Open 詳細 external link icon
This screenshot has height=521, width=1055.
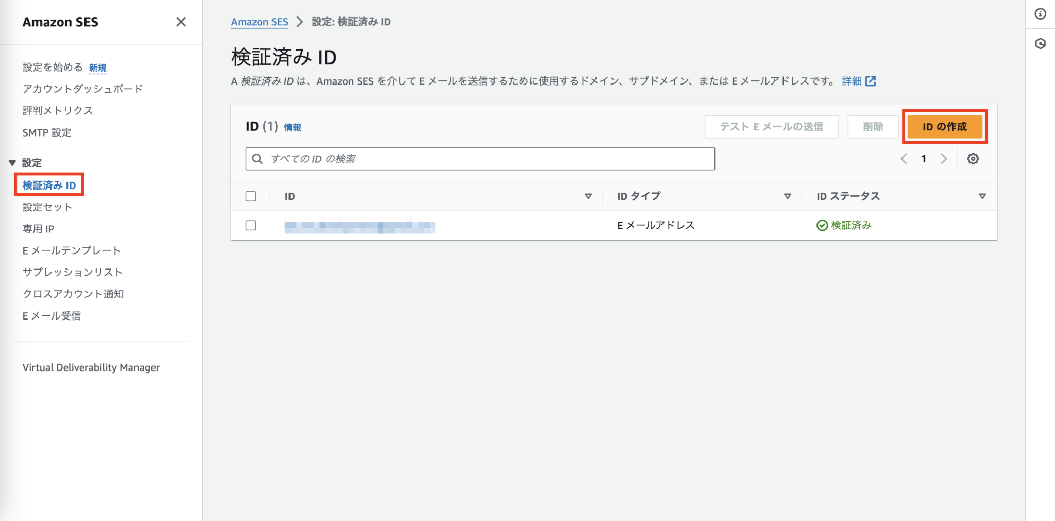(871, 81)
